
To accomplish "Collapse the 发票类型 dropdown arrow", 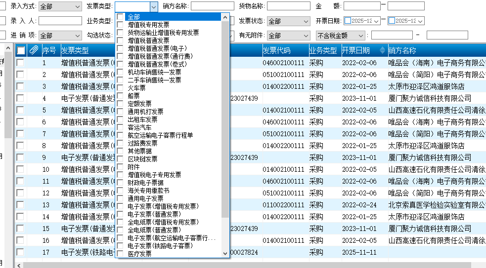I will [153, 6].
